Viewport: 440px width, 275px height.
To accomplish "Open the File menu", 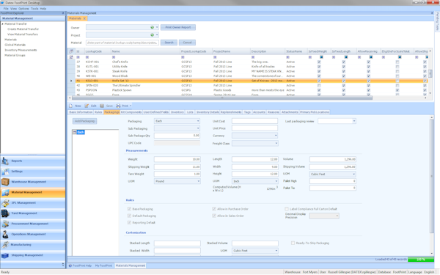I will [6, 9].
